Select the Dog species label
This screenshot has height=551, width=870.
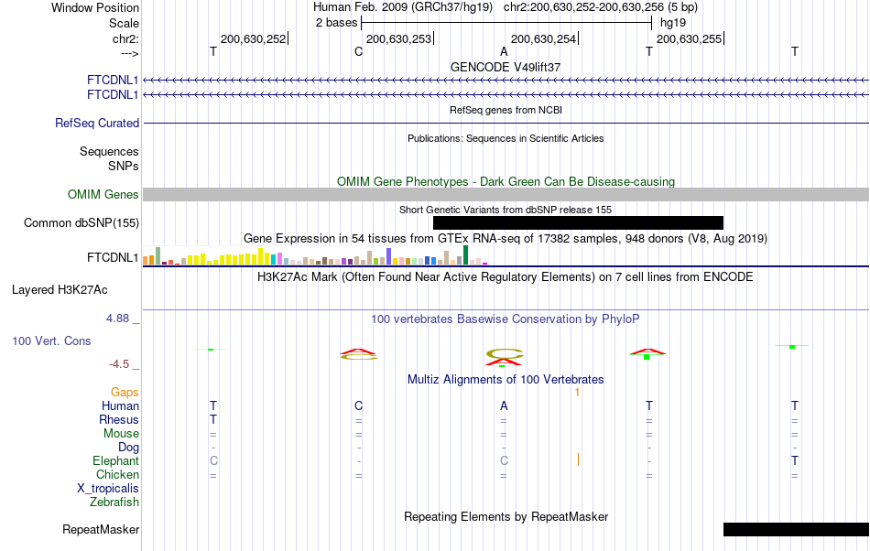point(128,448)
